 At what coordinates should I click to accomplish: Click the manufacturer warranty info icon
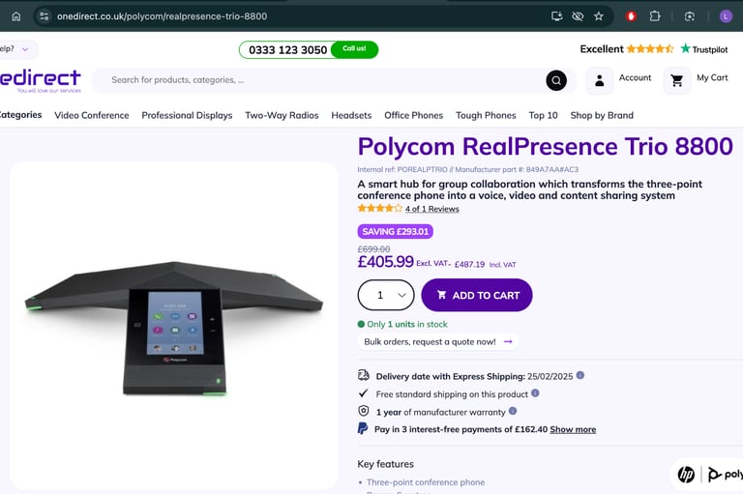[x=513, y=411]
